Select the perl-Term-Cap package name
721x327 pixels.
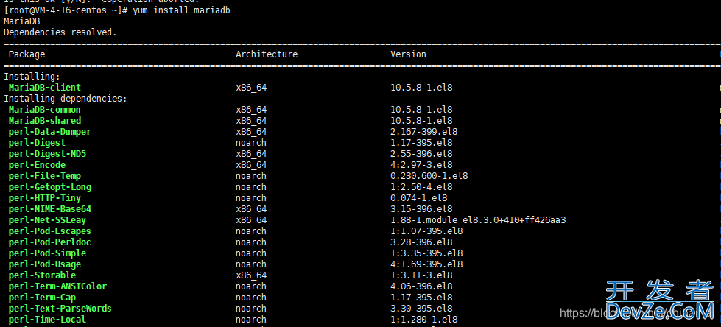pyautogui.click(x=42, y=297)
